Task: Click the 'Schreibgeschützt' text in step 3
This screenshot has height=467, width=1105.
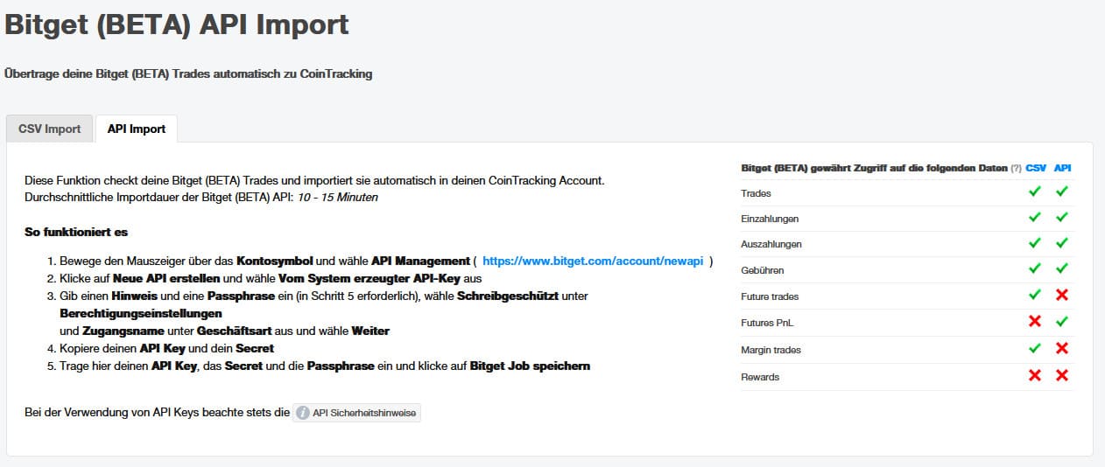Action: pyautogui.click(x=510, y=296)
